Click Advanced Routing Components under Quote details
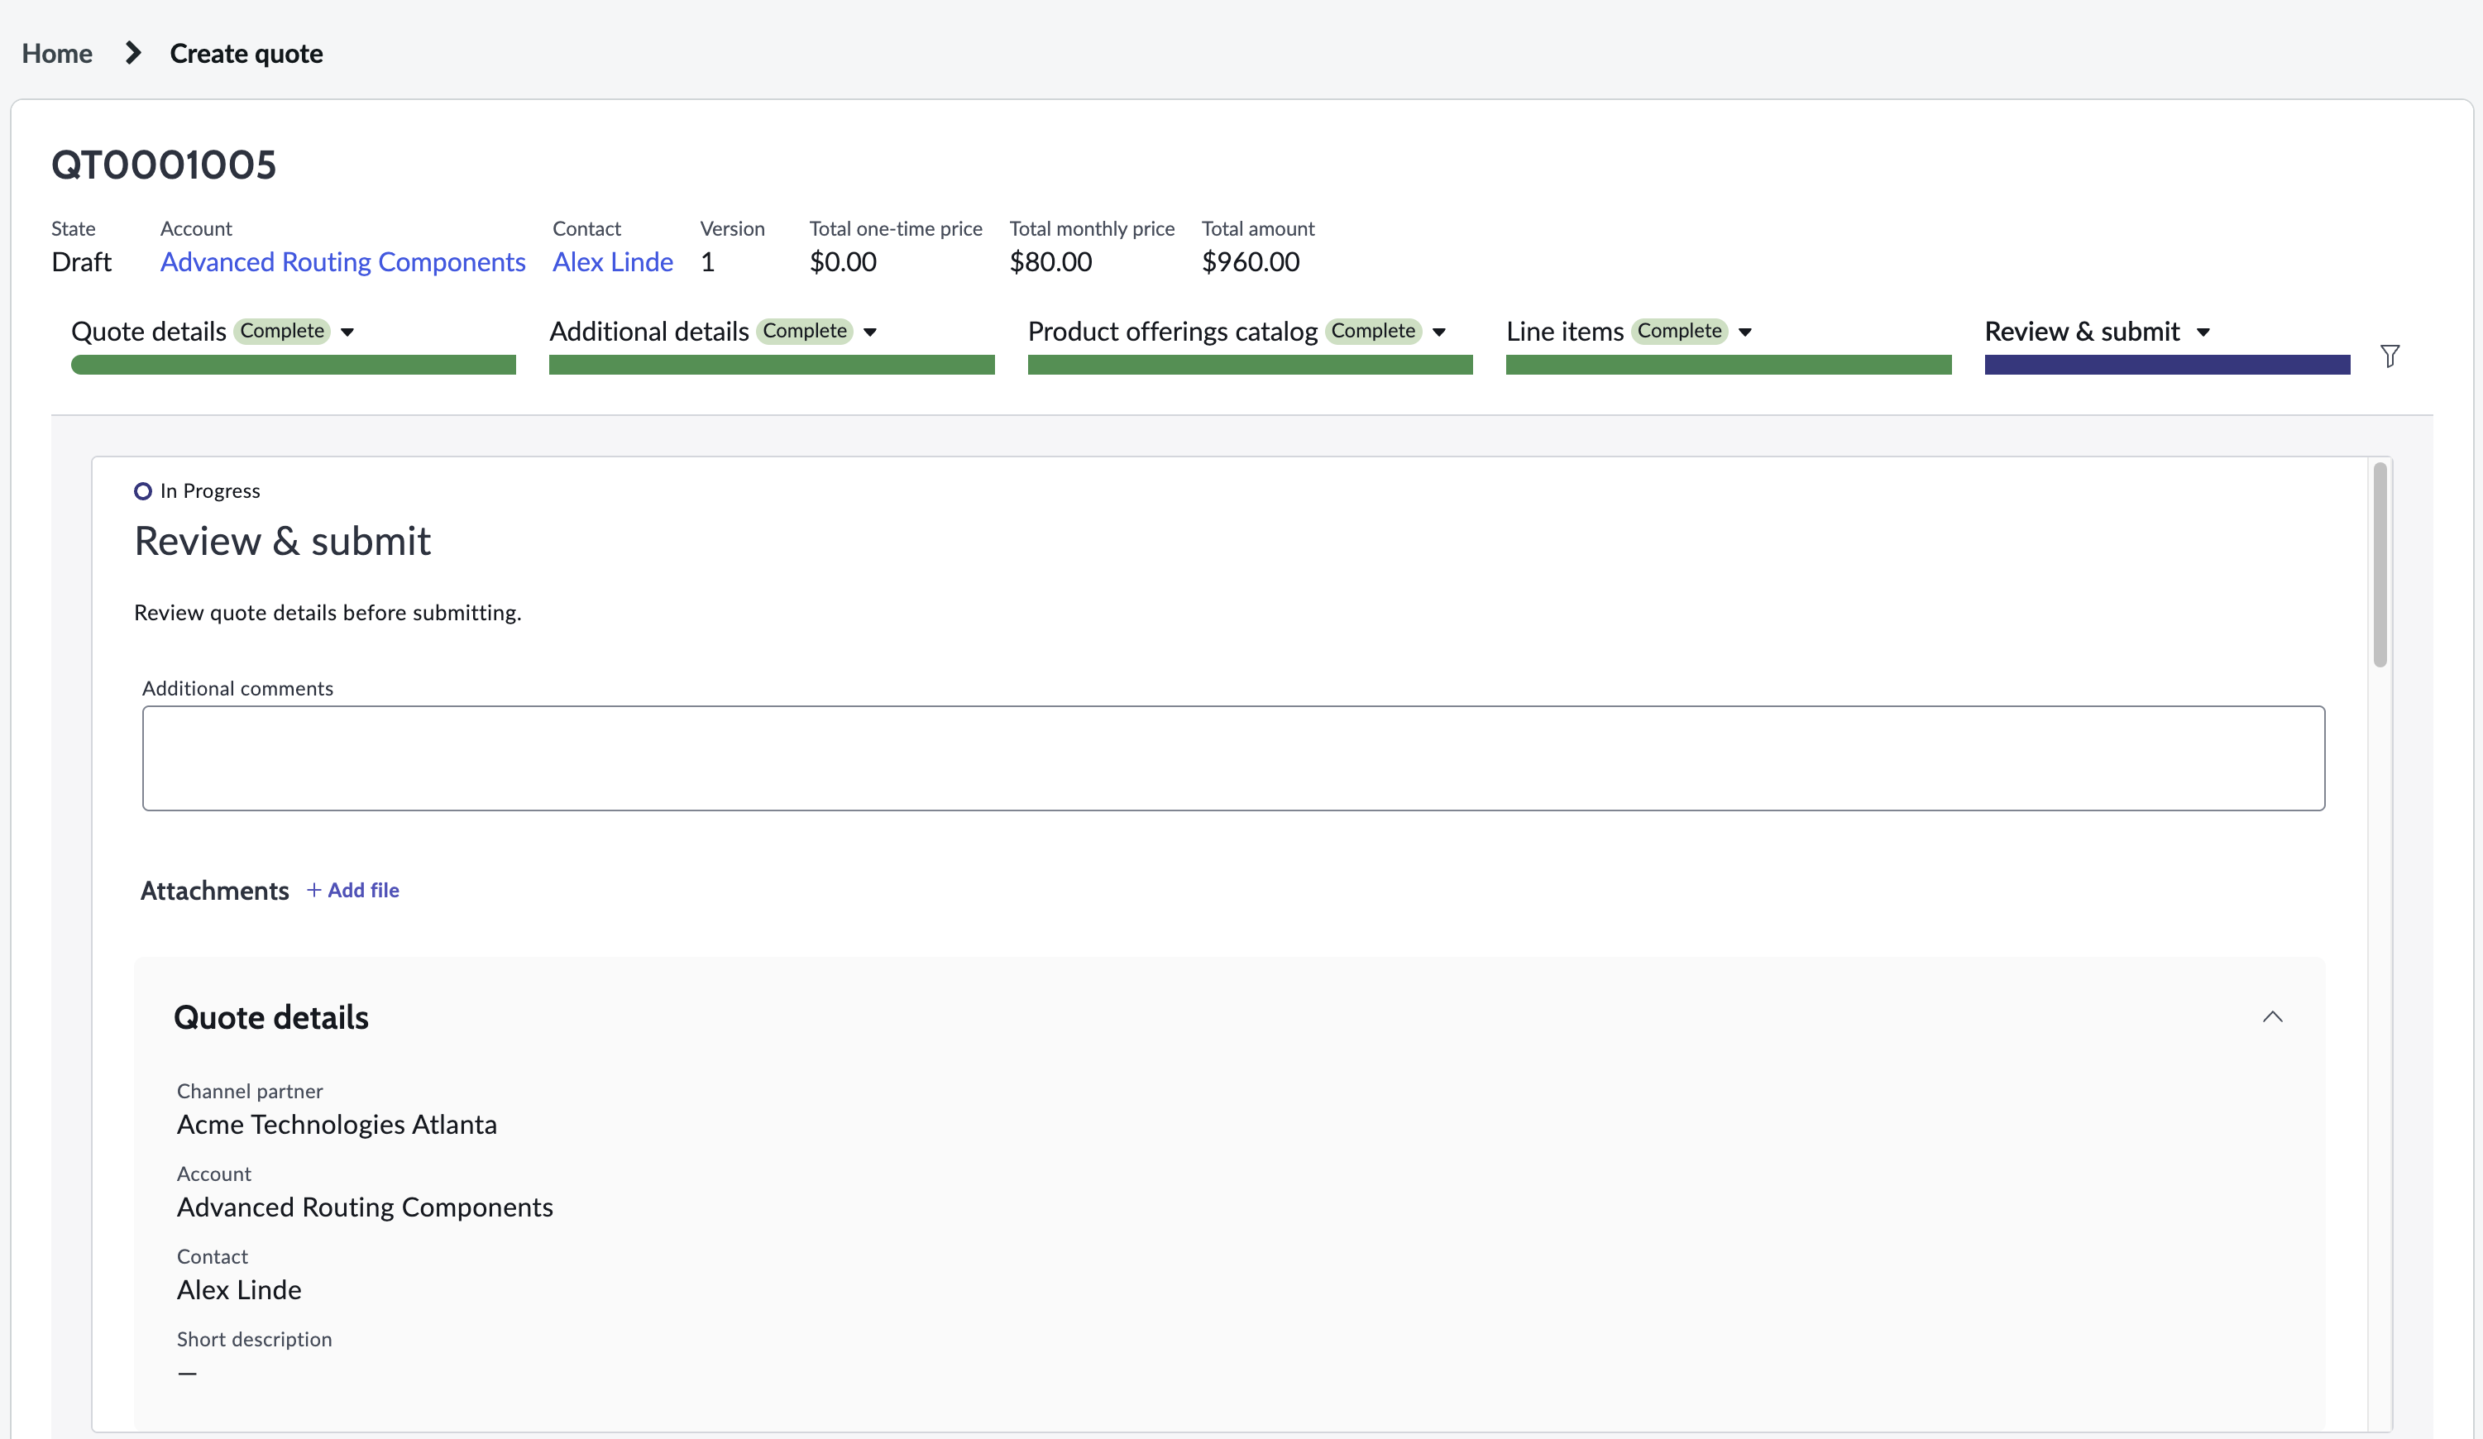The height and width of the screenshot is (1439, 2483). click(x=365, y=1207)
